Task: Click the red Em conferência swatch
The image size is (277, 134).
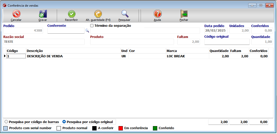Action: pyautogui.click(x=121, y=128)
